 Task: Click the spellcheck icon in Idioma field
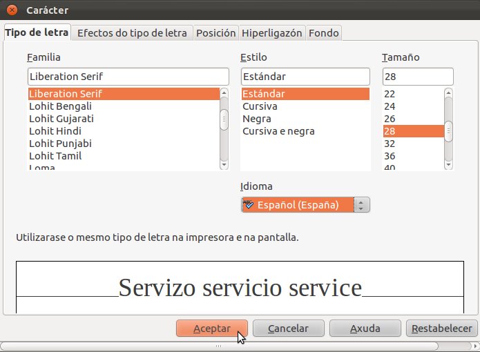[x=248, y=204]
